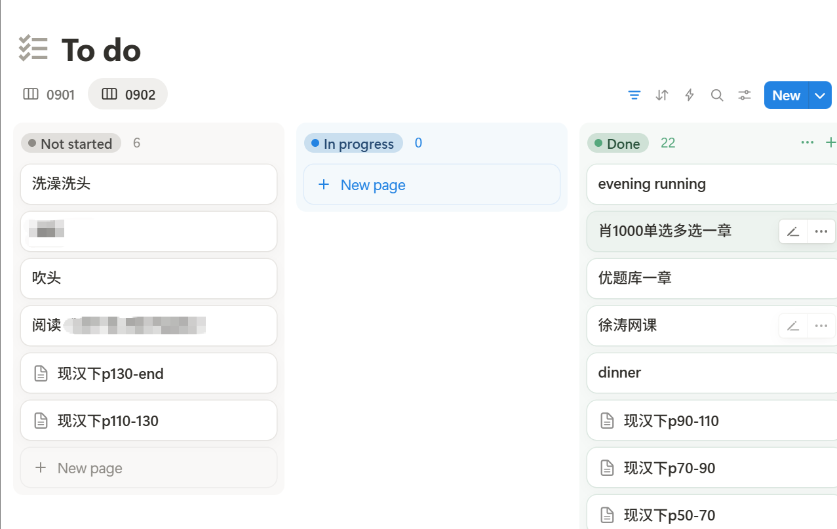
Task: Open the filter icon in toolbar
Action: point(634,95)
